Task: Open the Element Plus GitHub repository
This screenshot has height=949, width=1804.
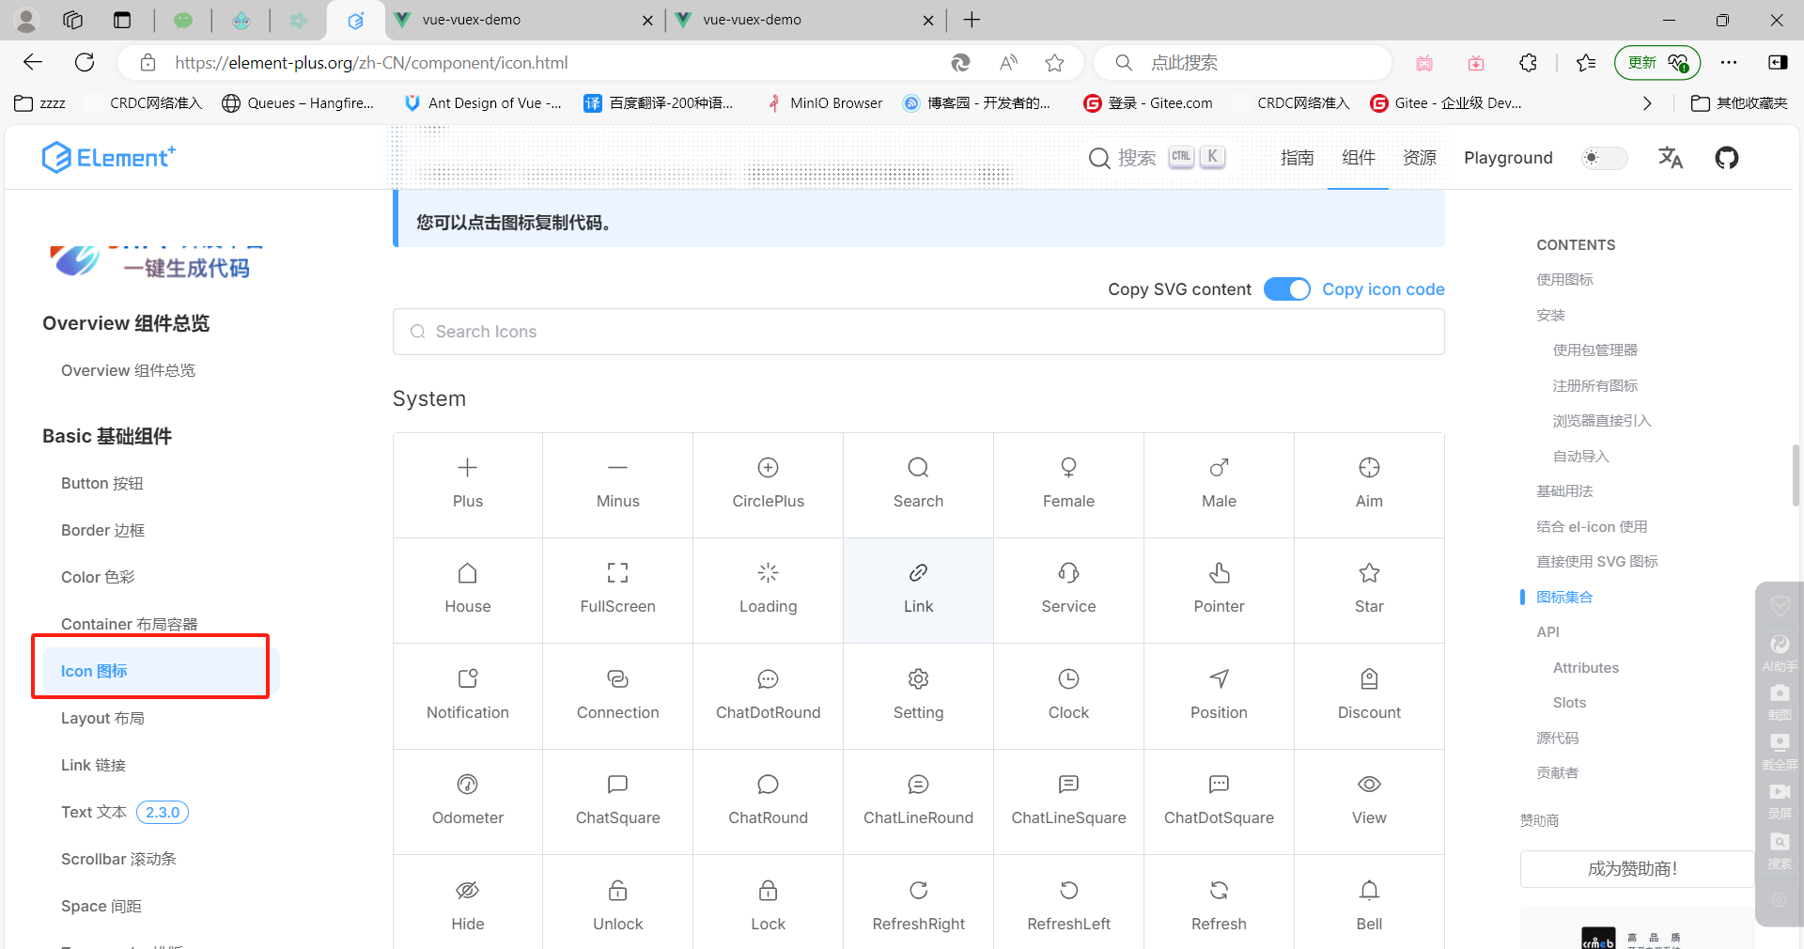Action: [1726, 158]
